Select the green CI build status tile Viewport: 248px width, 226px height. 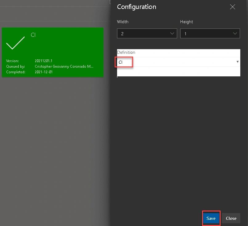point(53,52)
